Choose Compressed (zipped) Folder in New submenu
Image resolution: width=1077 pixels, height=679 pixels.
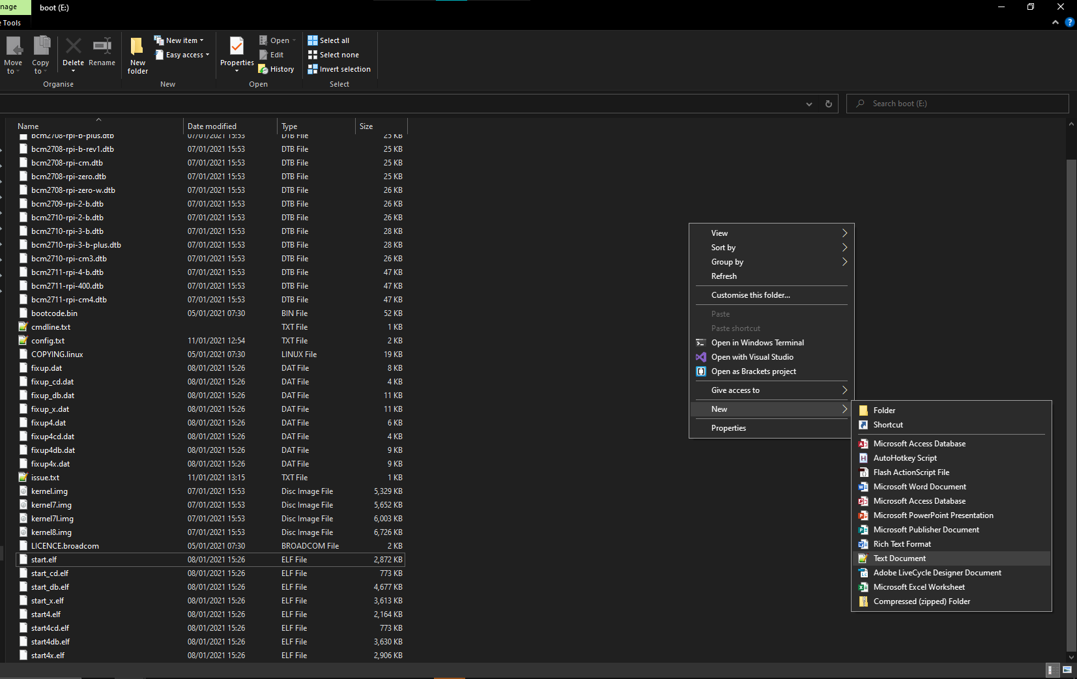point(951,601)
